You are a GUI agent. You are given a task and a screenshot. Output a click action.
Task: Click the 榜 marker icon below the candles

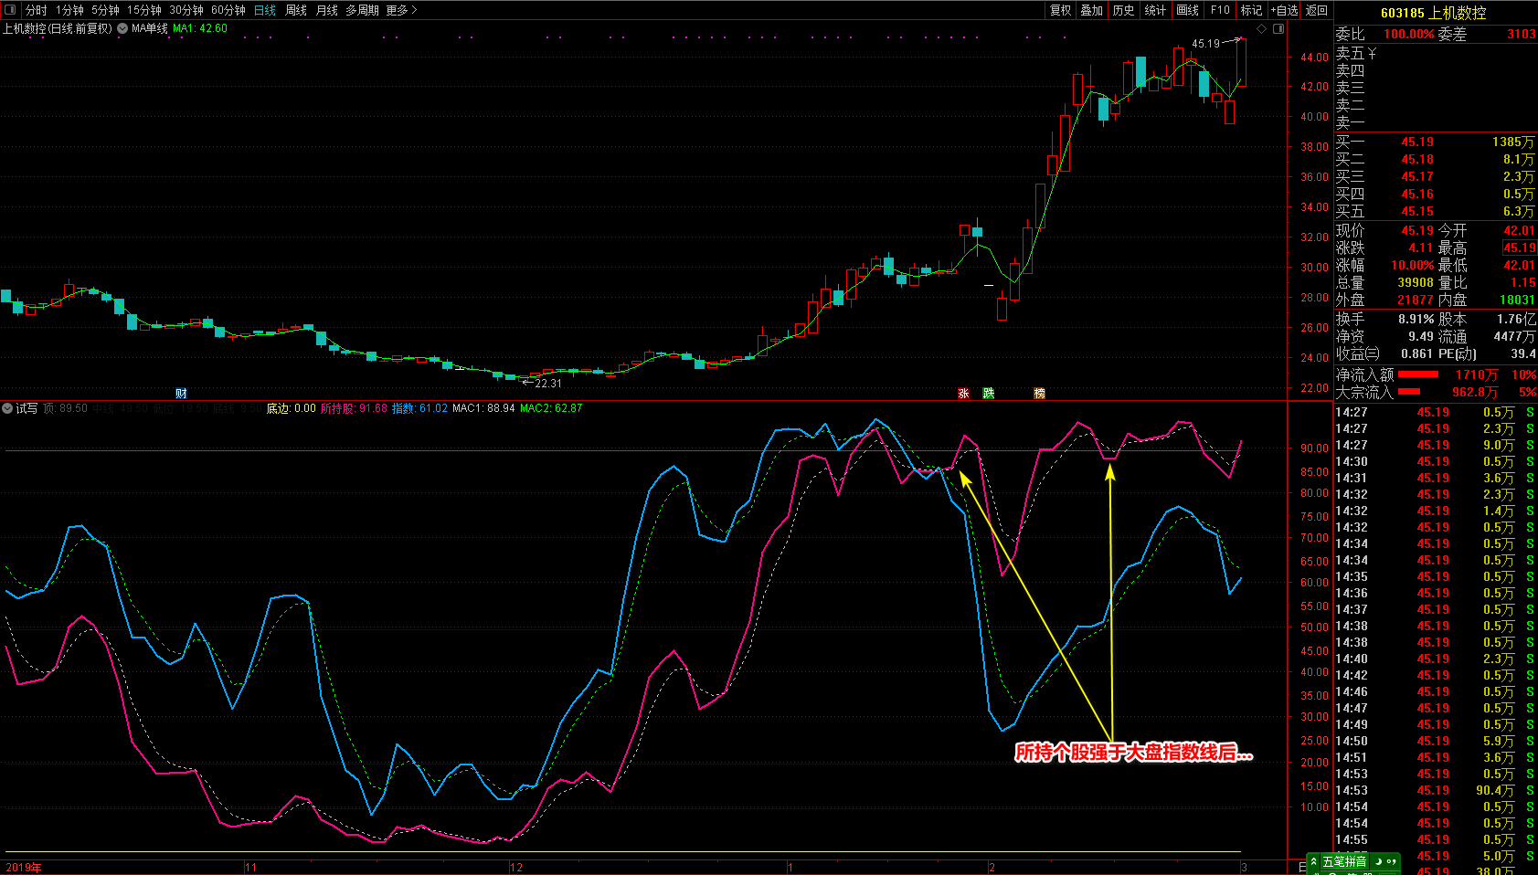coord(1039,393)
